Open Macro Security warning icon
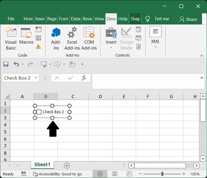This screenshot has height=178, width=207. tap(38, 46)
